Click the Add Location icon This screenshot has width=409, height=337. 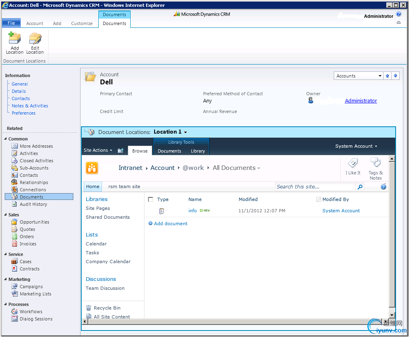click(15, 38)
